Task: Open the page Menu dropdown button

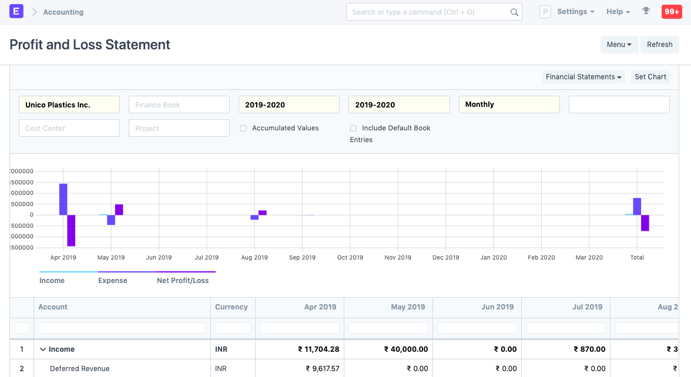Action: click(619, 45)
